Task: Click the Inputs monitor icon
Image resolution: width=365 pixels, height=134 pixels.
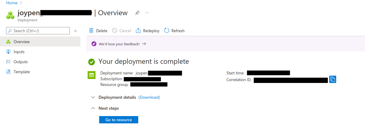Action: (8, 52)
